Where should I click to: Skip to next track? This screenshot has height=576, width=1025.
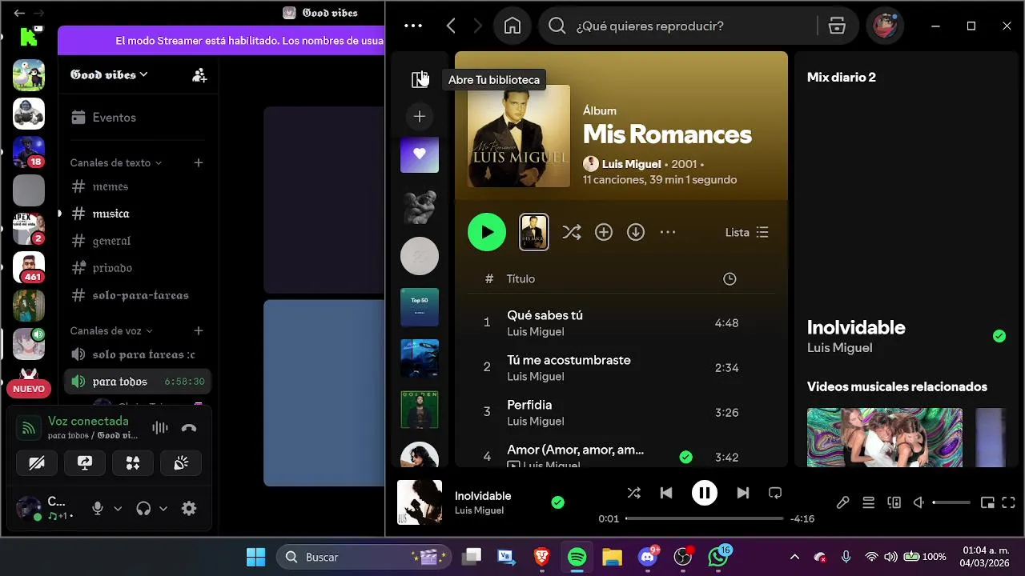(743, 493)
